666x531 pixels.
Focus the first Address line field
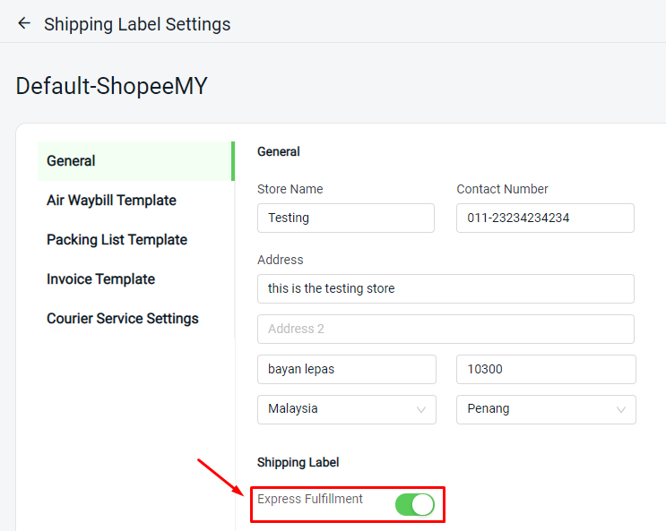click(445, 288)
